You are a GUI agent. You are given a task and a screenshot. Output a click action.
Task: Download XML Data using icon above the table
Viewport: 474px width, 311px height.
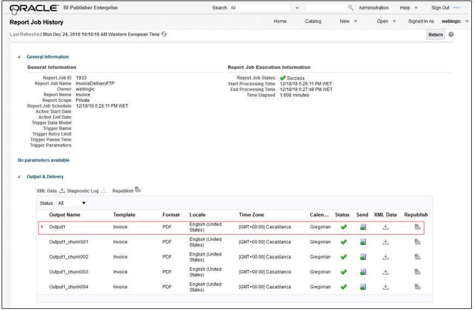[62, 191]
